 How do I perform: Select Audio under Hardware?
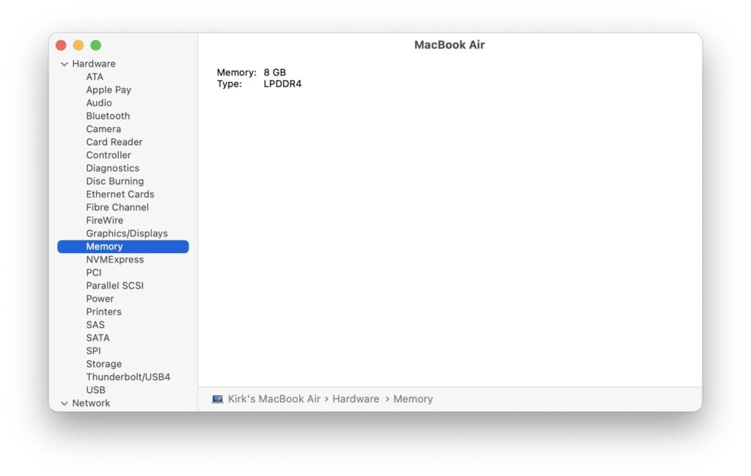pos(99,103)
